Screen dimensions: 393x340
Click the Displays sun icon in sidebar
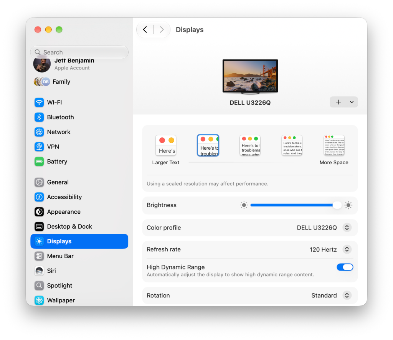(39, 241)
